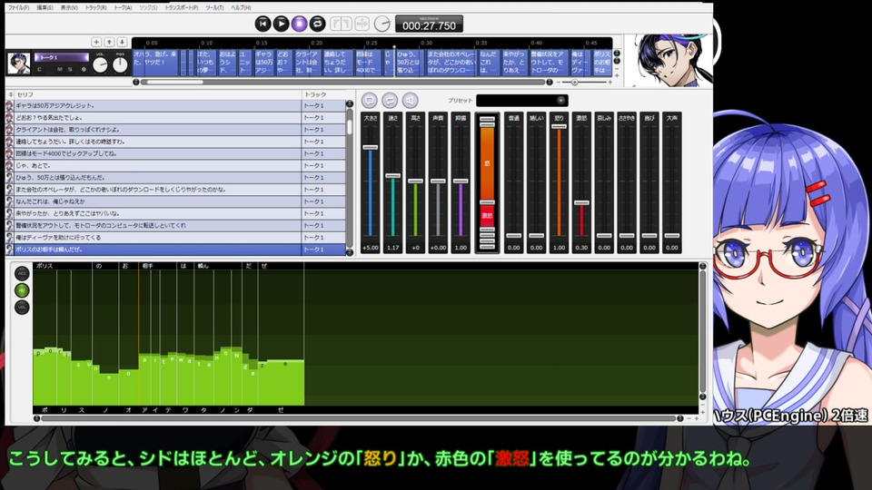Add a new track with the plus button

pyautogui.click(x=96, y=43)
